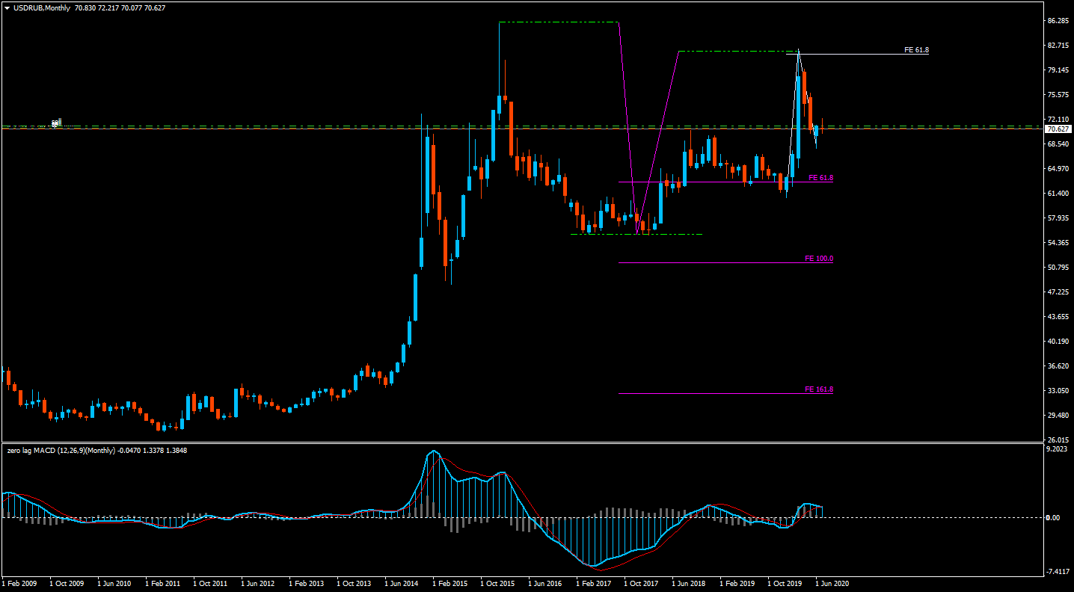
Task: Click the 1 Jun 2020 date label
Action: 833,583
